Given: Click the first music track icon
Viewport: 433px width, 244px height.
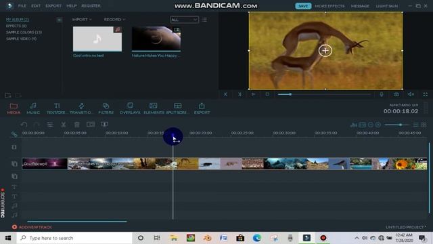Looking at the screenshot, I should [14, 206].
